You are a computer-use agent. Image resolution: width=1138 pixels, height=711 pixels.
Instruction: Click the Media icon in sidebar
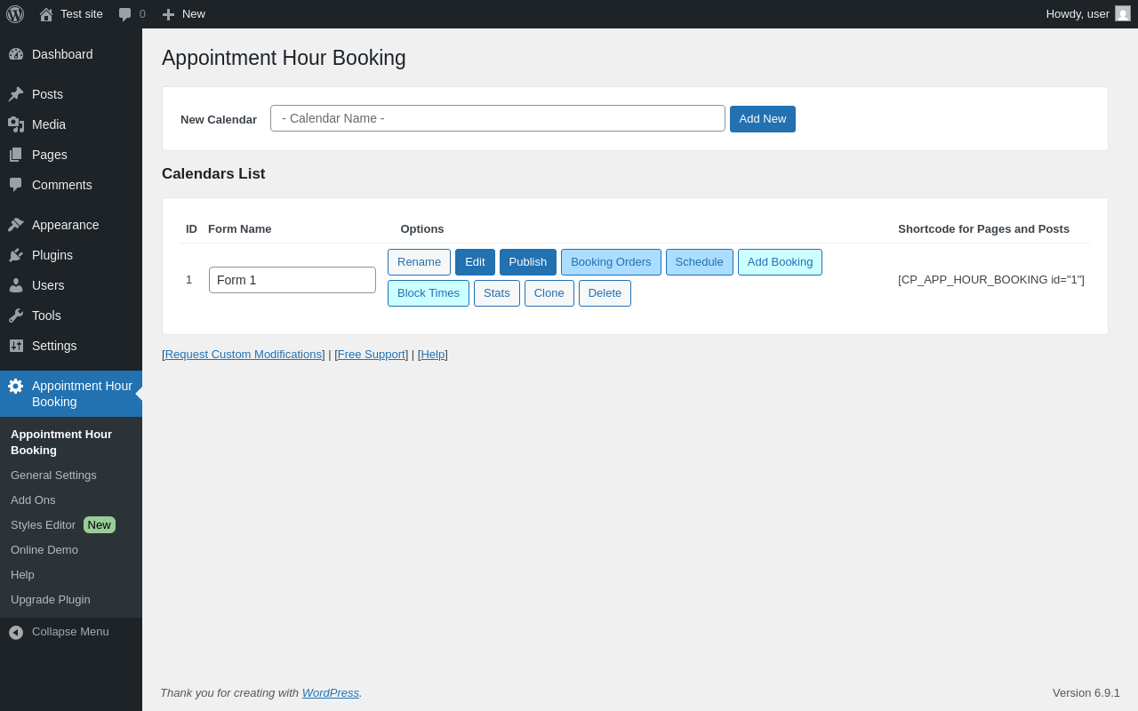tap(16, 124)
